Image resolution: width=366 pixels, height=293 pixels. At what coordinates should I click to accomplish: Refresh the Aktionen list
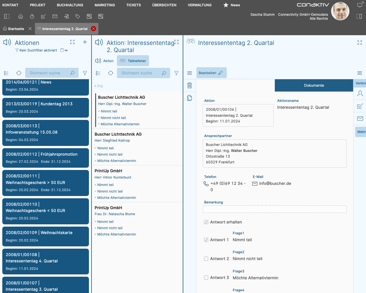19,73
